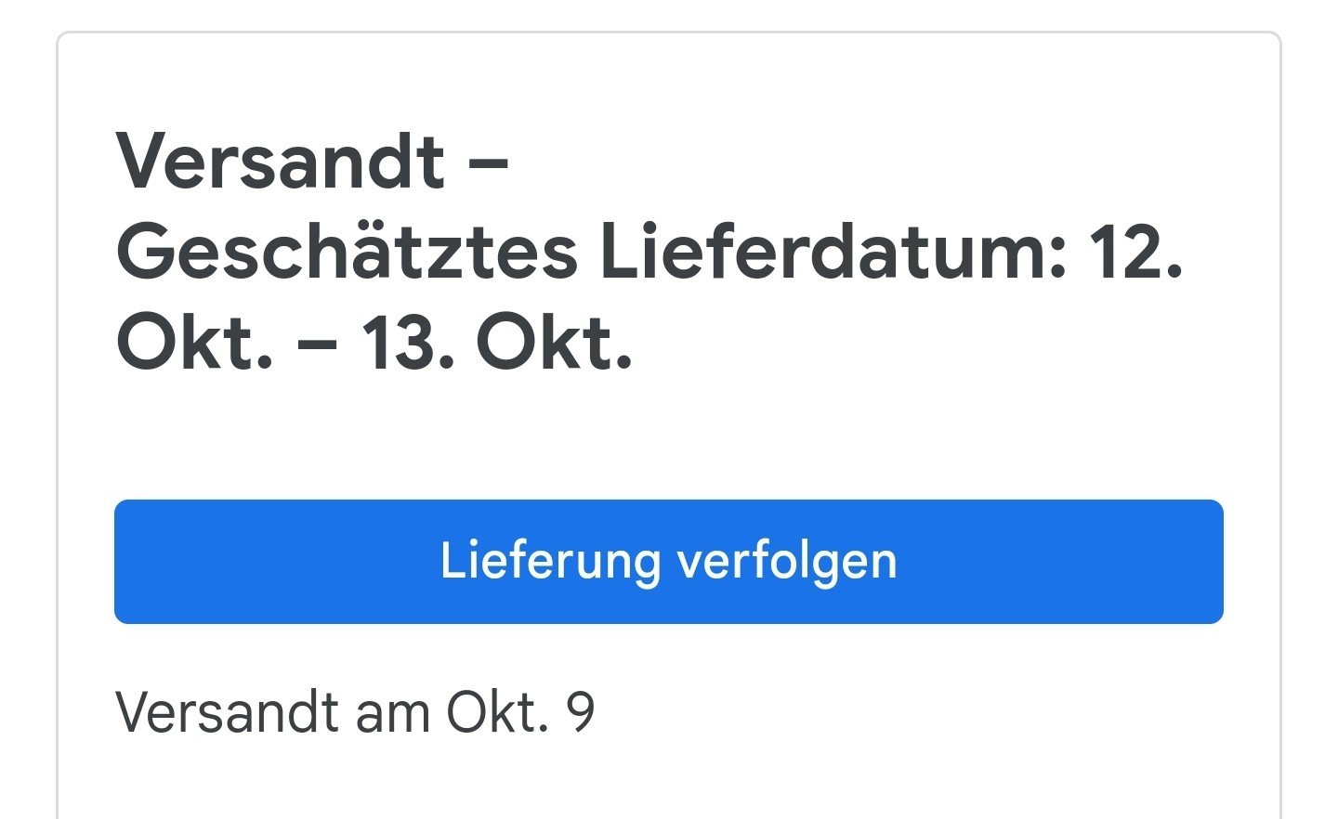Track the delivery via Lieferung verfolgen
Image resolution: width=1338 pixels, height=819 pixels.
[x=668, y=562]
